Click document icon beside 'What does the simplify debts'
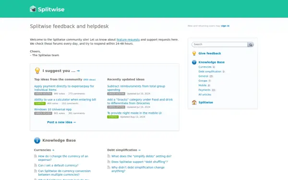 [109, 156]
